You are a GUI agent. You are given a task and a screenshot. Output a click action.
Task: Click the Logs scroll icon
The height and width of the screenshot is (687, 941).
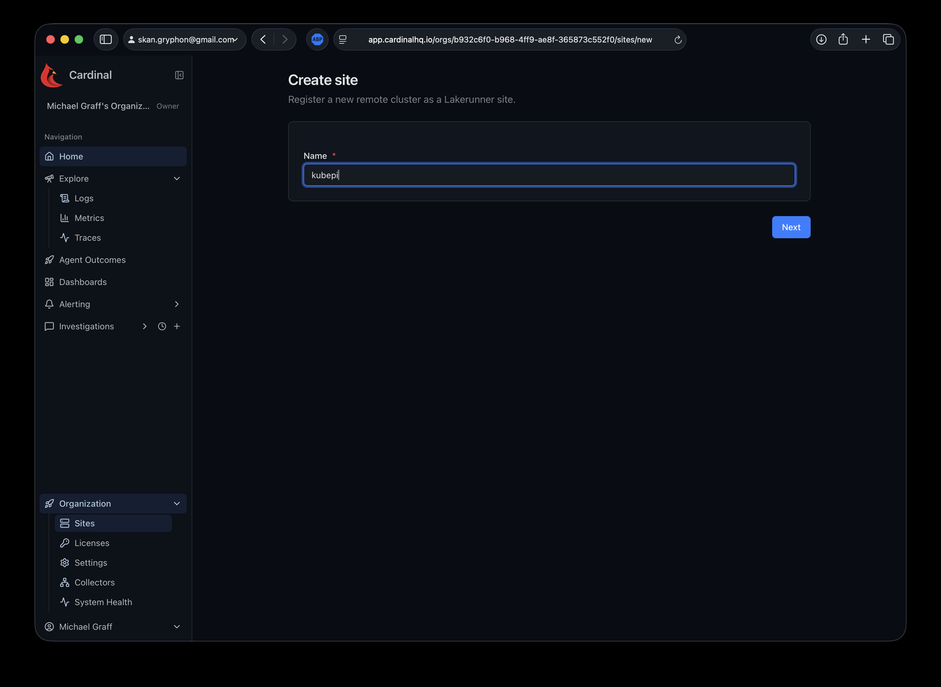point(65,199)
